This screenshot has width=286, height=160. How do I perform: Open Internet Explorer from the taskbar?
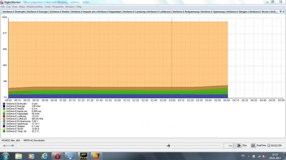point(44,156)
